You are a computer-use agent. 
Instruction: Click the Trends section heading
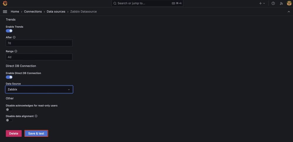(x=11, y=19)
